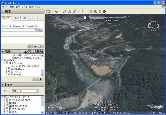Click the add placemark toolbar icon

click(57, 12)
